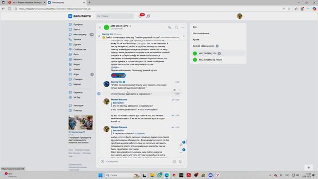Screen dimensions: 318x179
Task: Refresh the browser page
Action: pos(9,9)
